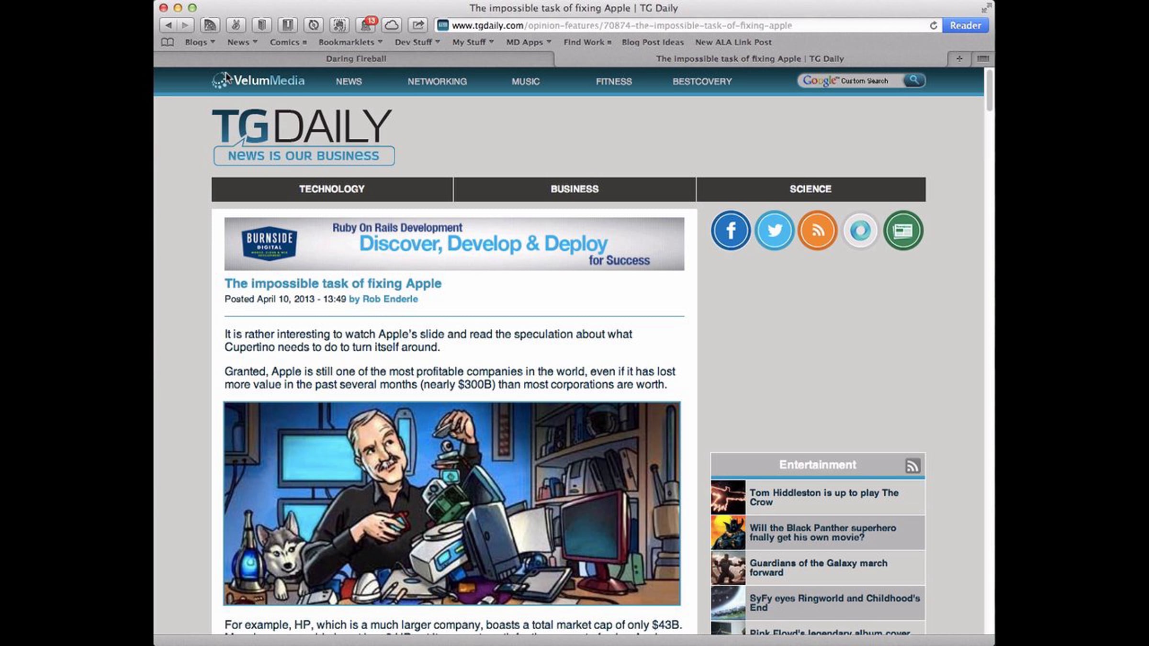Open TG Daily Facebook icon
This screenshot has width=1149, height=646.
click(x=731, y=231)
